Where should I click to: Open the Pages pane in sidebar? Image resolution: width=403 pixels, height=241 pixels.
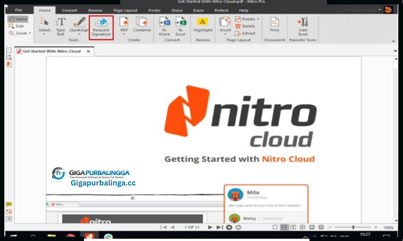pyautogui.click(x=9, y=50)
